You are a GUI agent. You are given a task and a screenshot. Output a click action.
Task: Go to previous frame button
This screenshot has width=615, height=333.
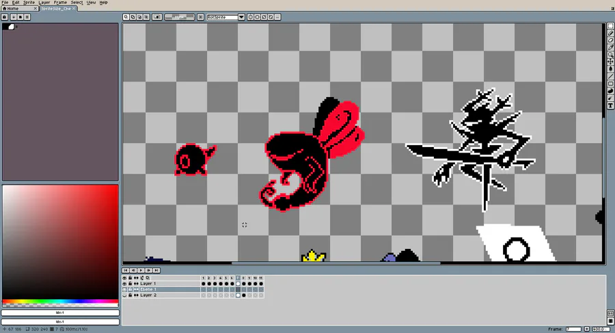pos(133,270)
